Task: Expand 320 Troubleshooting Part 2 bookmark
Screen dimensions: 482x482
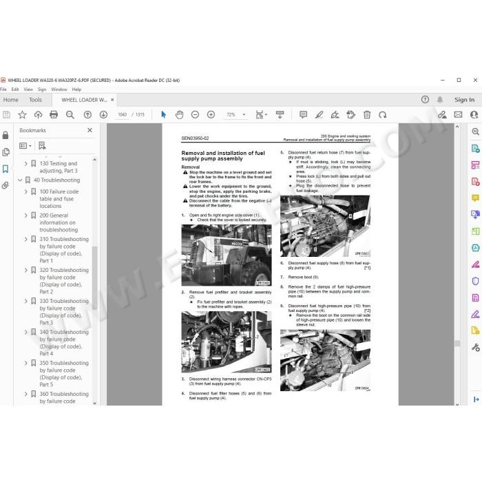Action: coord(26,270)
